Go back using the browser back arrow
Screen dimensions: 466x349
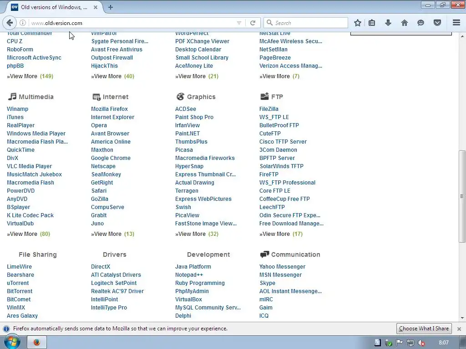point(10,23)
